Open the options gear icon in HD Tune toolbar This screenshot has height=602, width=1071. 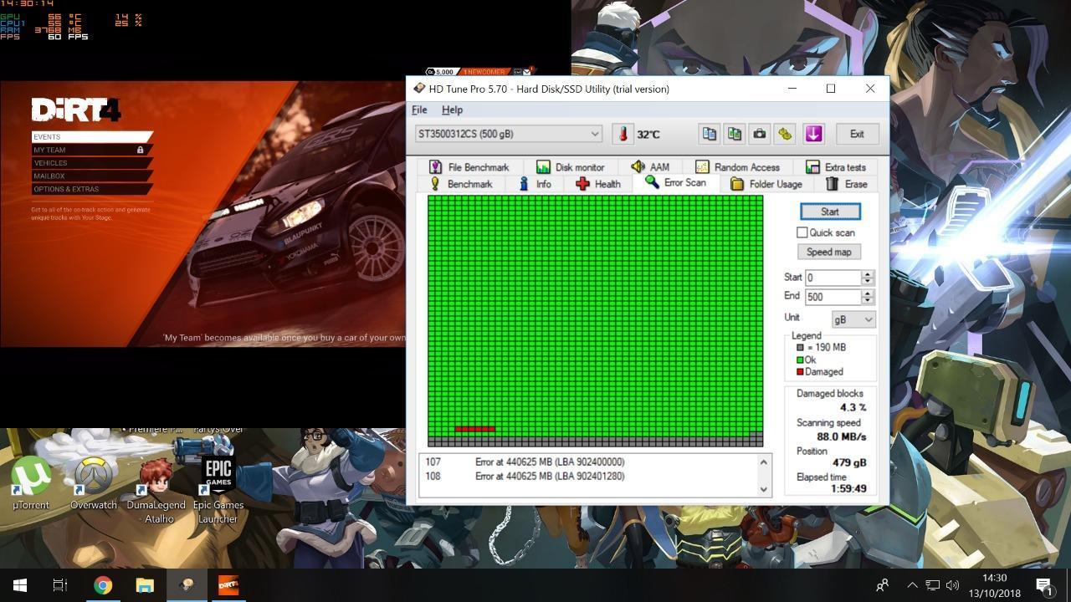pyautogui.click(x=784, y=134)
